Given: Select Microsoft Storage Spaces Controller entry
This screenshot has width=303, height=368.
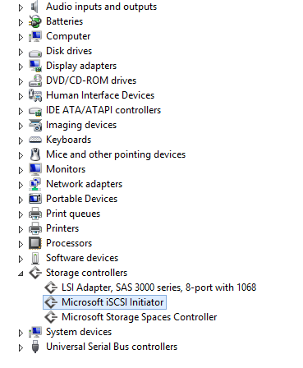Looking at the screenshot, I should (140, 317).
